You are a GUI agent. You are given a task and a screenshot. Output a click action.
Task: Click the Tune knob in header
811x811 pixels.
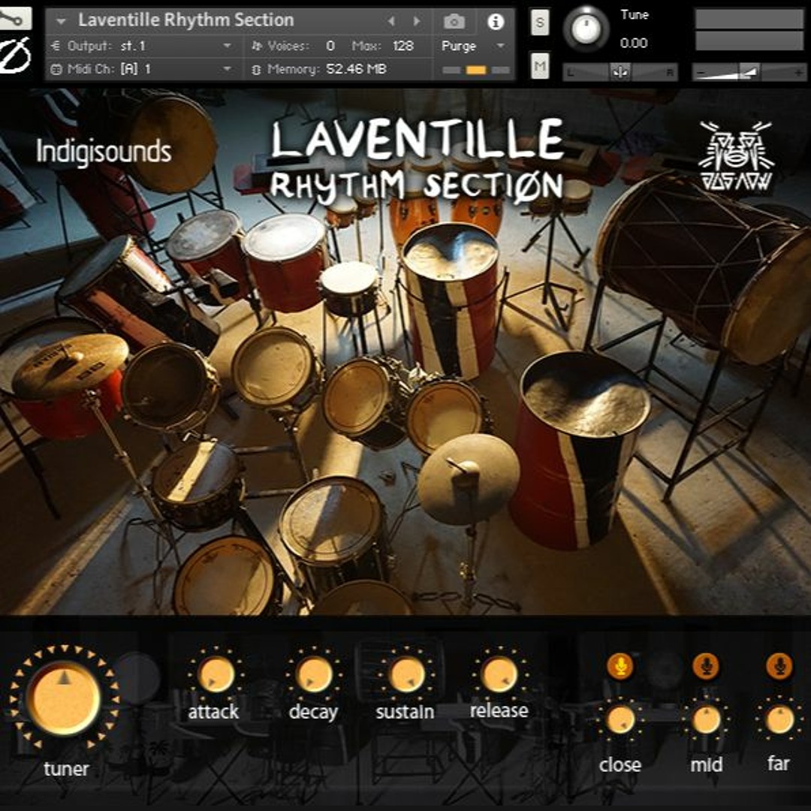coord(586,29)
